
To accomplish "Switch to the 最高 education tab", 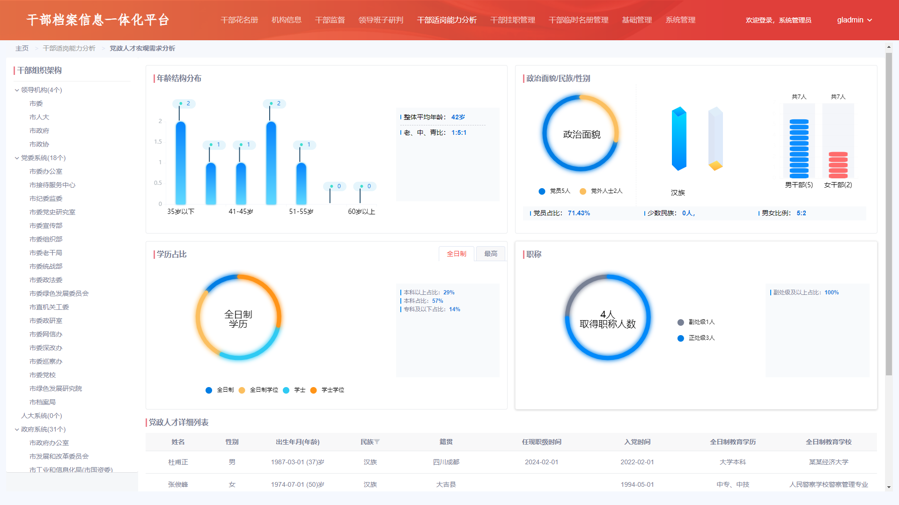I will pos(491,254).
